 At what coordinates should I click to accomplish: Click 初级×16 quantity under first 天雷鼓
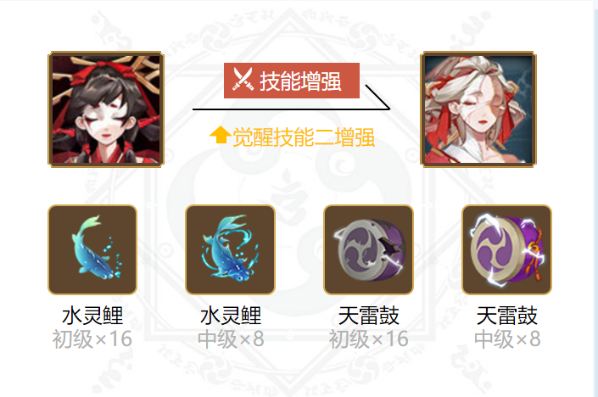point(369,339)
